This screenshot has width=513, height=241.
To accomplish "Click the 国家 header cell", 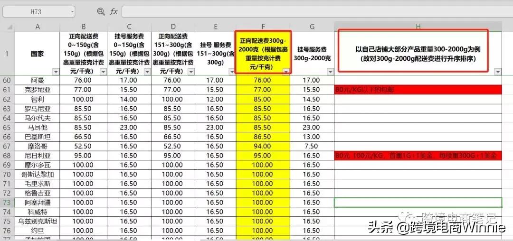I will (37, 54).
